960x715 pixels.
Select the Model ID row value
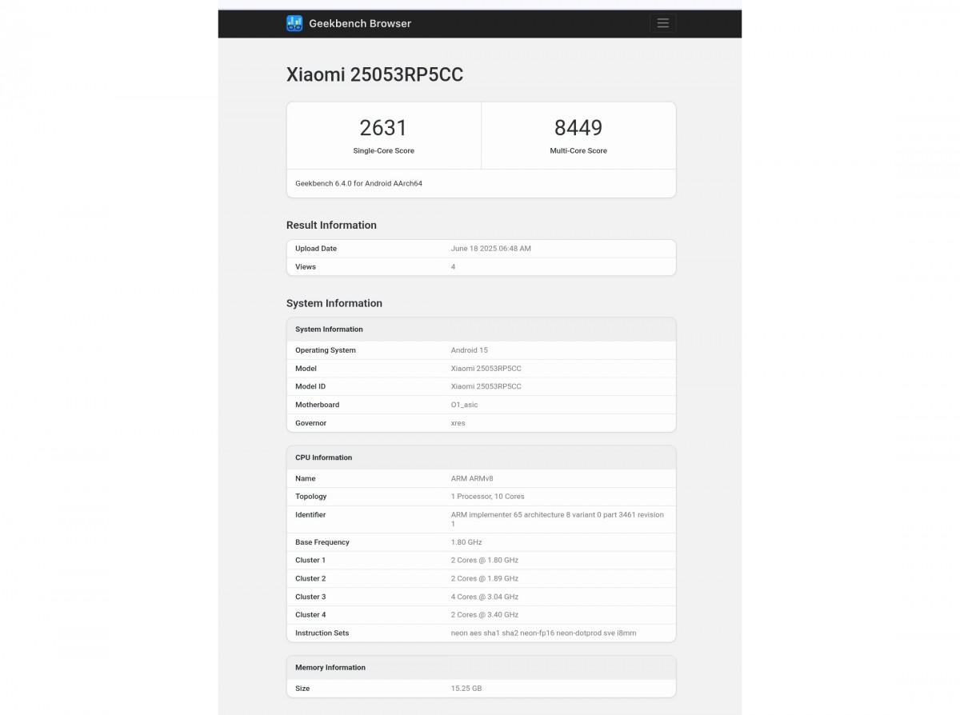pos(486,386)
